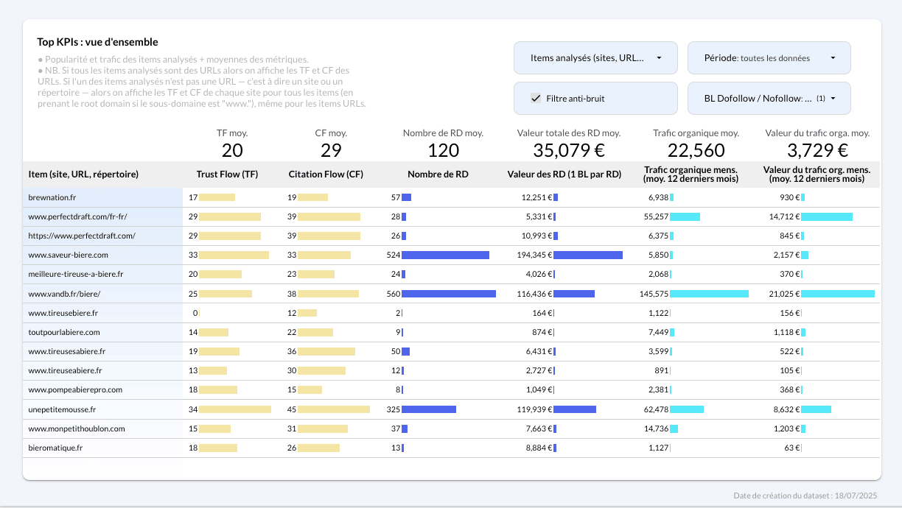The image size is (902, 508).
Task: Click the Nombre de RD column header
Action: click(x=438, y=174)
